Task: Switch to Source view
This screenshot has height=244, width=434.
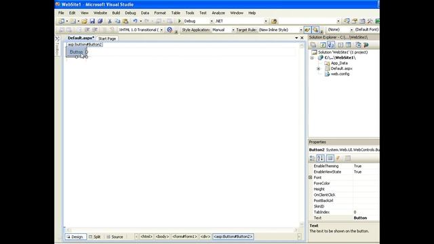Action: click(115, 237)
